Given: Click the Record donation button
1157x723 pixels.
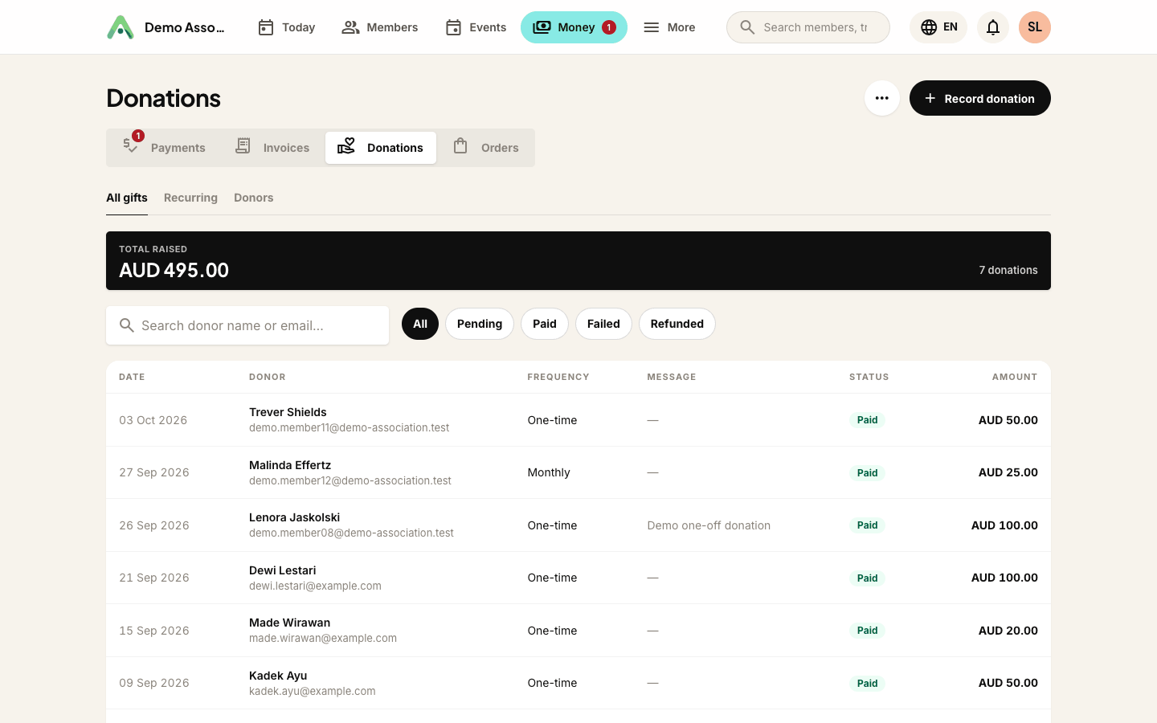Looking at the screenshot, I should 980,98.
